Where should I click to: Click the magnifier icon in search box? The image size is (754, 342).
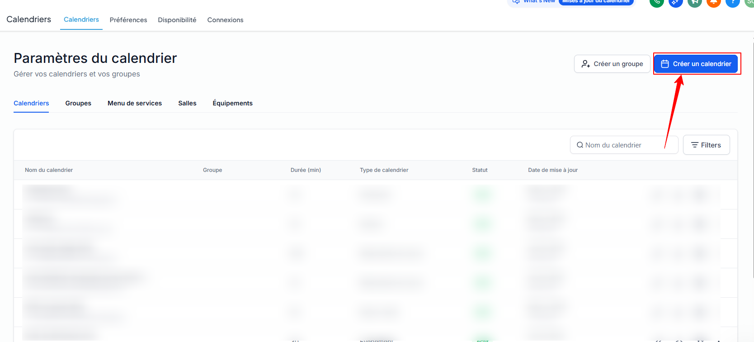click(x=580, y=145)
